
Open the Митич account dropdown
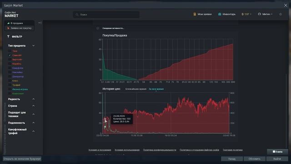tap(266, 14)
